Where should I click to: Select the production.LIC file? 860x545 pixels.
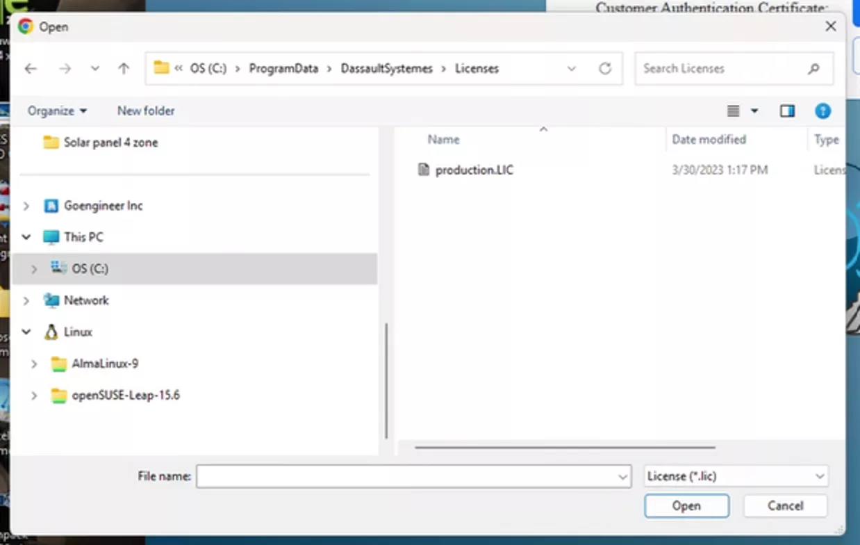click(474, 170)
